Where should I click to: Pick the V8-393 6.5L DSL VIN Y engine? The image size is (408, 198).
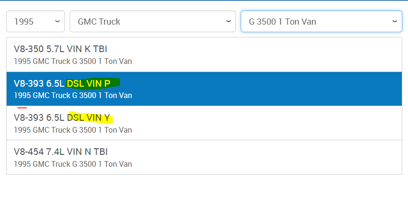[204, 123]
